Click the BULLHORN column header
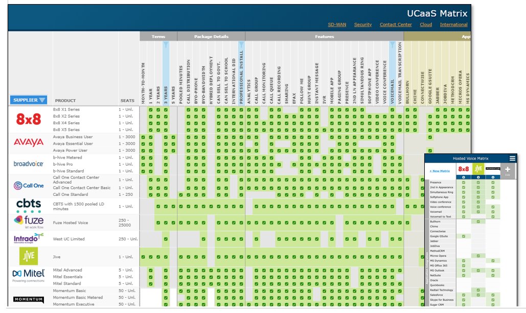This screenshot has width=526, height=313. pos(407,92)
